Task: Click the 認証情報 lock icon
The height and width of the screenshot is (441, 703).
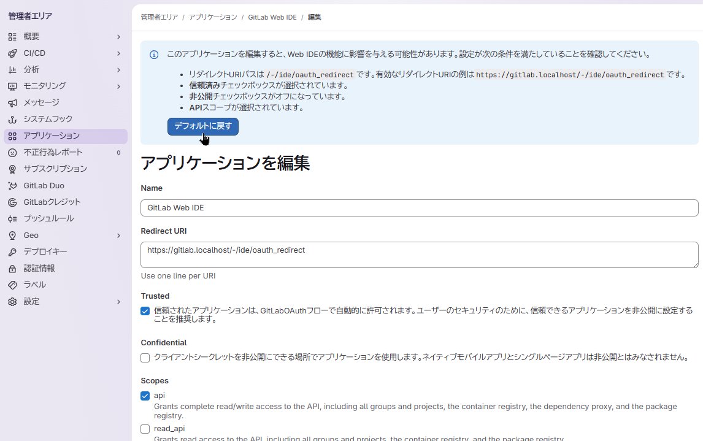Action: (x=12, y=269)
